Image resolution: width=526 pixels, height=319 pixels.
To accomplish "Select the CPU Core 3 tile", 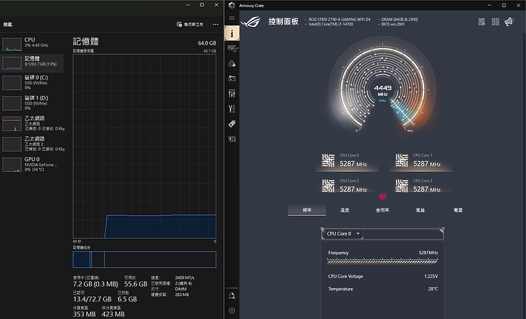I will (x=421, y=185).
